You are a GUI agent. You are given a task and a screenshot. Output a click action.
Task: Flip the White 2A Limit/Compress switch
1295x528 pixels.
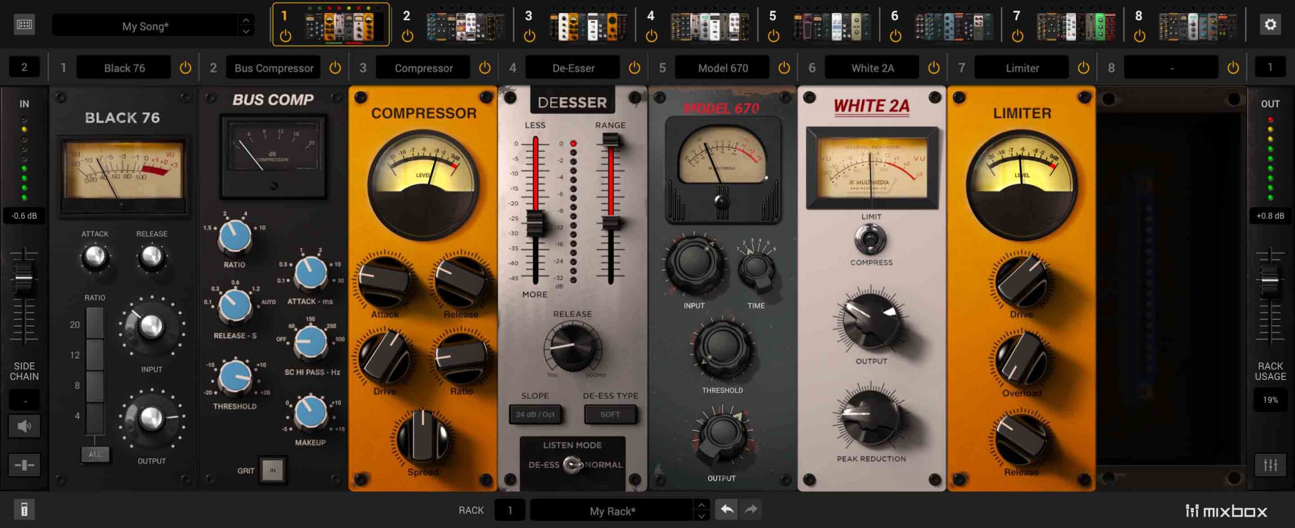(x=870, y=239)
